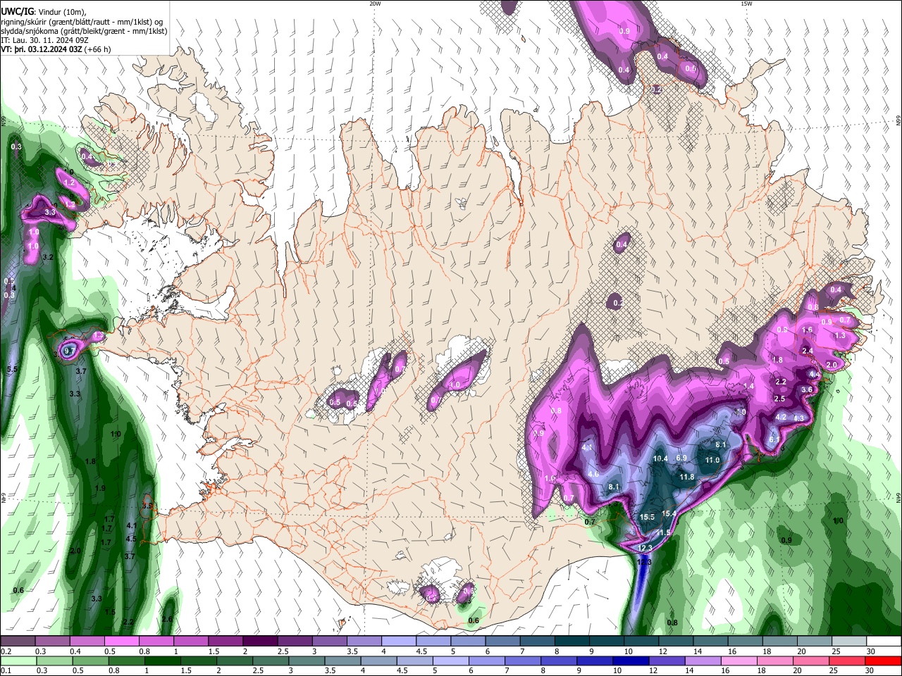Click the '15.4' precipitation value on the map
The image size is (902, 676).
coord(669,513)
